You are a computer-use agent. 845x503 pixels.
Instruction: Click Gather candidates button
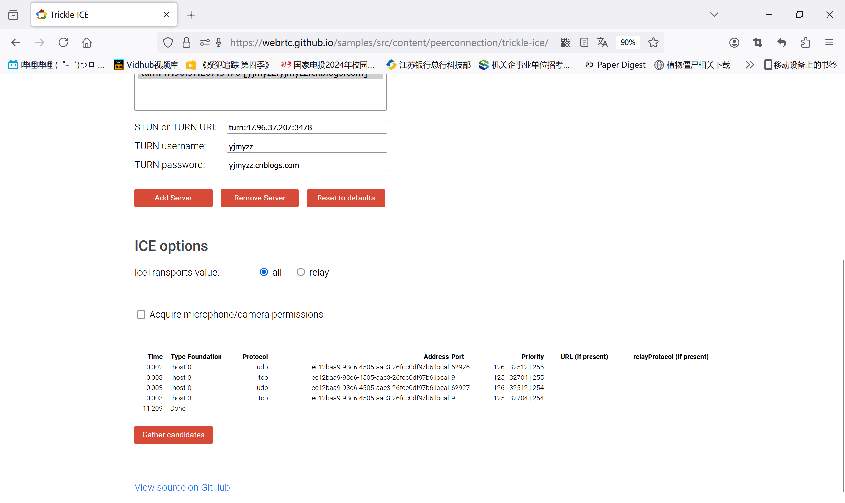pyautogui.click(x=173, y=435)
